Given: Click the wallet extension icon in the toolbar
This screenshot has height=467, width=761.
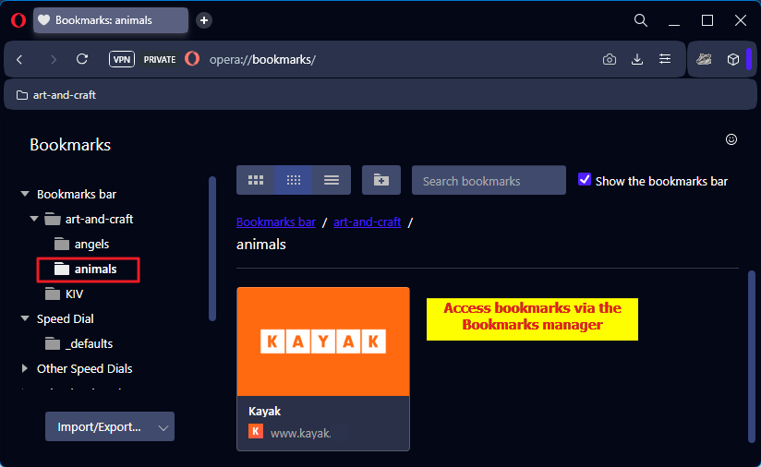Looking at the screenshot, I should coord(704,59).
